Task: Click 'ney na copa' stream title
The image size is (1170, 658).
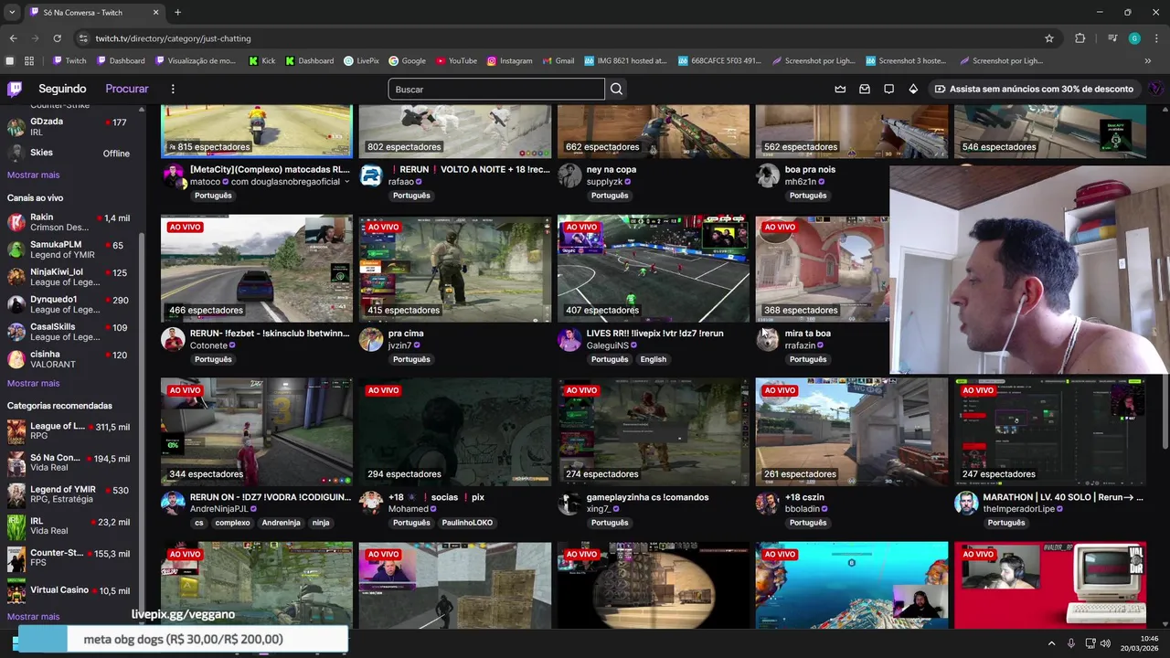Action: click(612, 170)
